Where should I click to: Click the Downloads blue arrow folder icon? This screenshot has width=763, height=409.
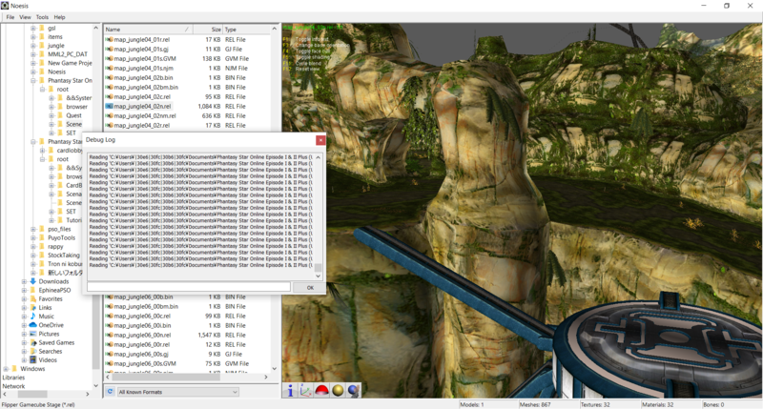(32, 281)
